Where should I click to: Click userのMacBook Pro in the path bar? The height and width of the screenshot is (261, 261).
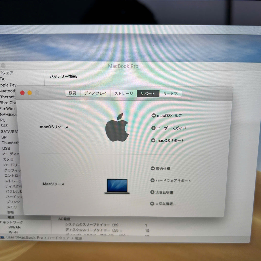(x=25, y=237)
